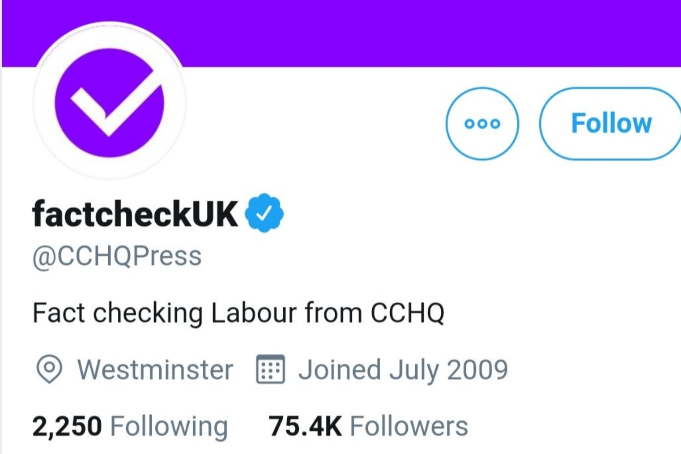
Task: Click the @CCHQPress handle
Action: coord(117,256)
